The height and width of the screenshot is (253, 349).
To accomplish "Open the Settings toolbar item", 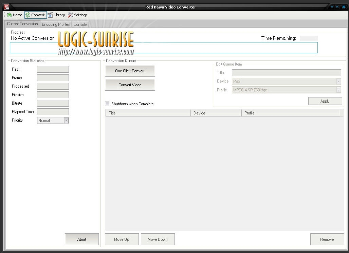I will coord(78,15).
